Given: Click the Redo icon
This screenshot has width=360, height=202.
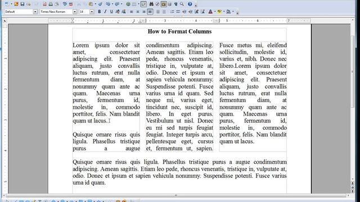Looking at the screenshot, I should coord(117,4).
